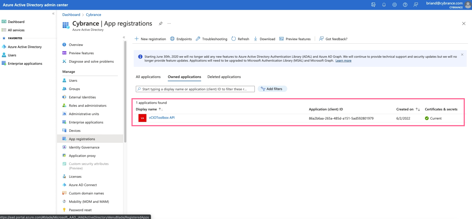Go to Dashboard in breadcrumb

click(x=71, y=15)
